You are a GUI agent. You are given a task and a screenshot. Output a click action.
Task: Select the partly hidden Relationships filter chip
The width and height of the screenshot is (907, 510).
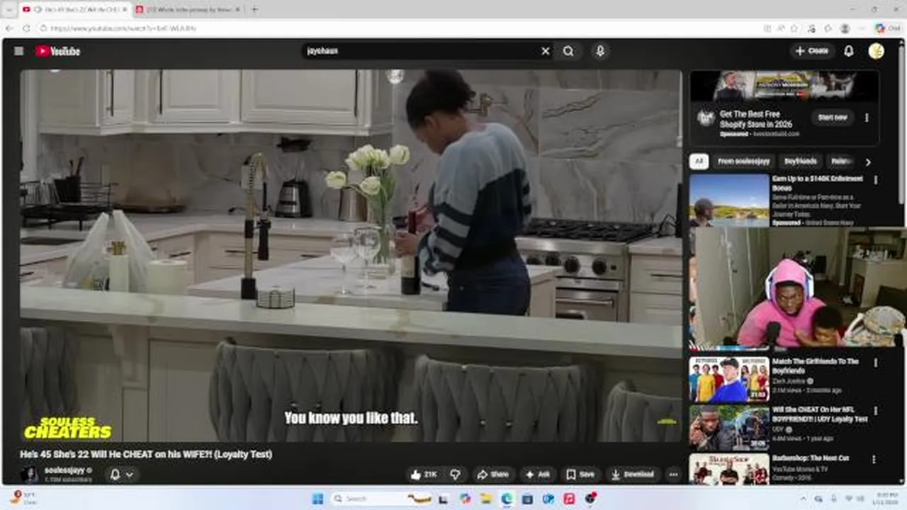pos(841,161)
